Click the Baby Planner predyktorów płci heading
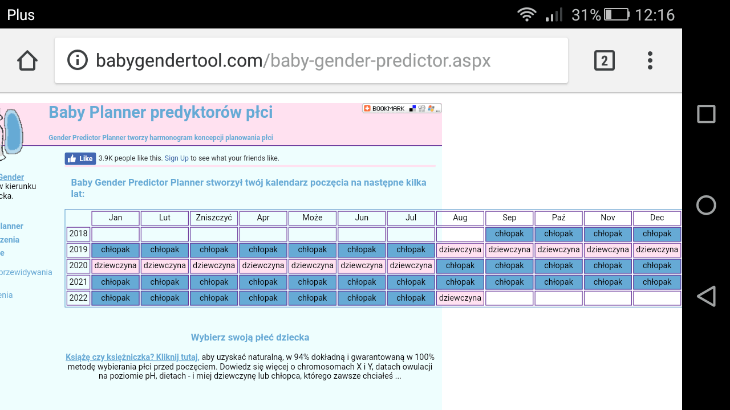 [160, 113]
